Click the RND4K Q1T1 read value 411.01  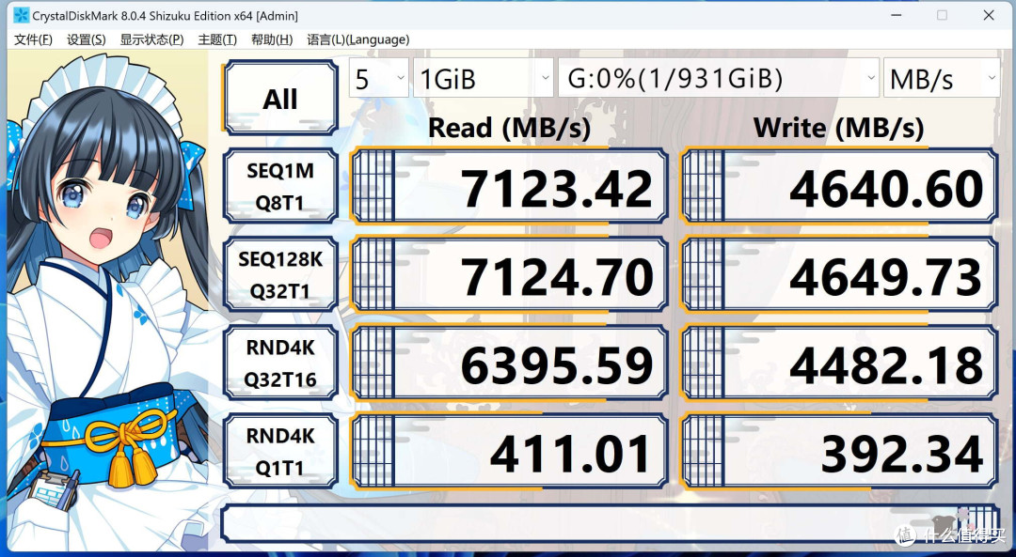(509, 452)
